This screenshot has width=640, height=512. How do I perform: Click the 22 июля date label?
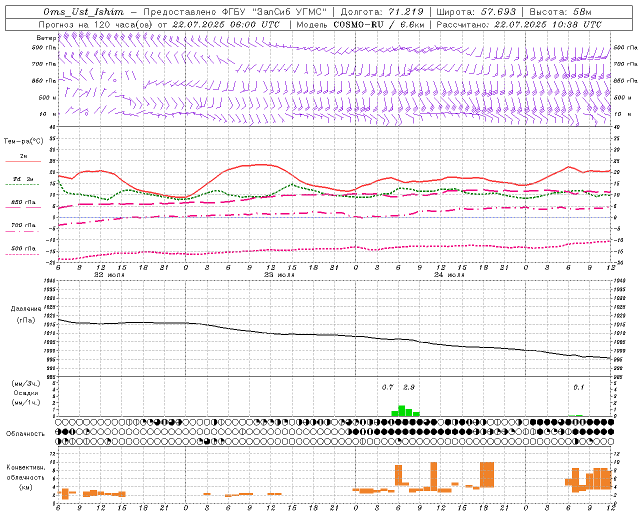pos(109,275)
